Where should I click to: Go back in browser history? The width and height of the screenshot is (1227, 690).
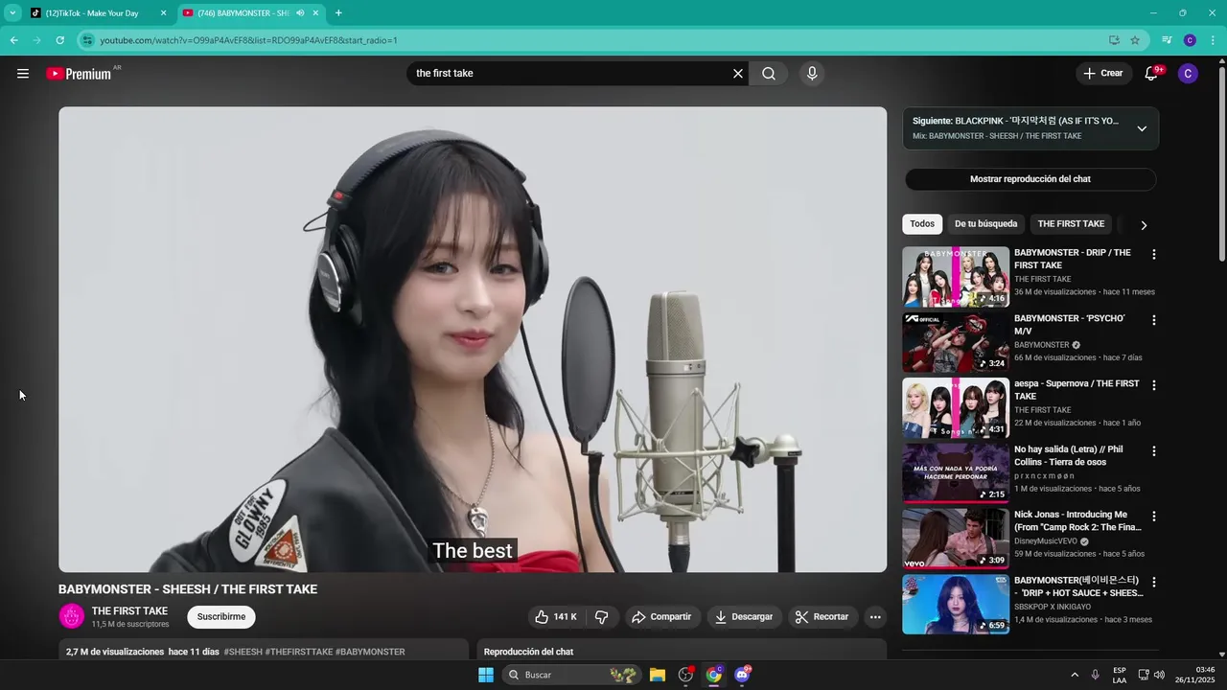[13, 40]
